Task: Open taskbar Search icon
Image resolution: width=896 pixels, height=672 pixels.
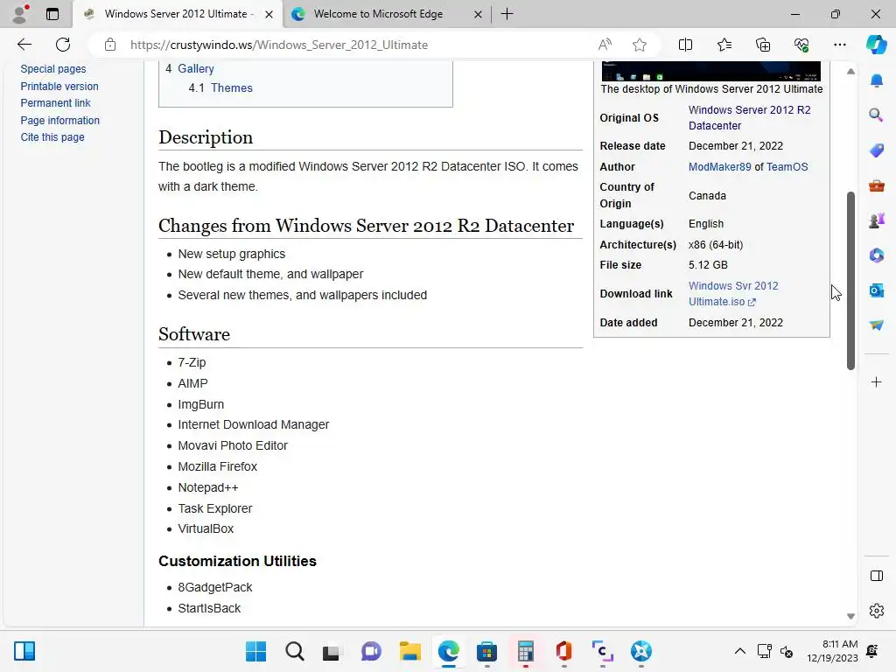Action: [294, 651]
